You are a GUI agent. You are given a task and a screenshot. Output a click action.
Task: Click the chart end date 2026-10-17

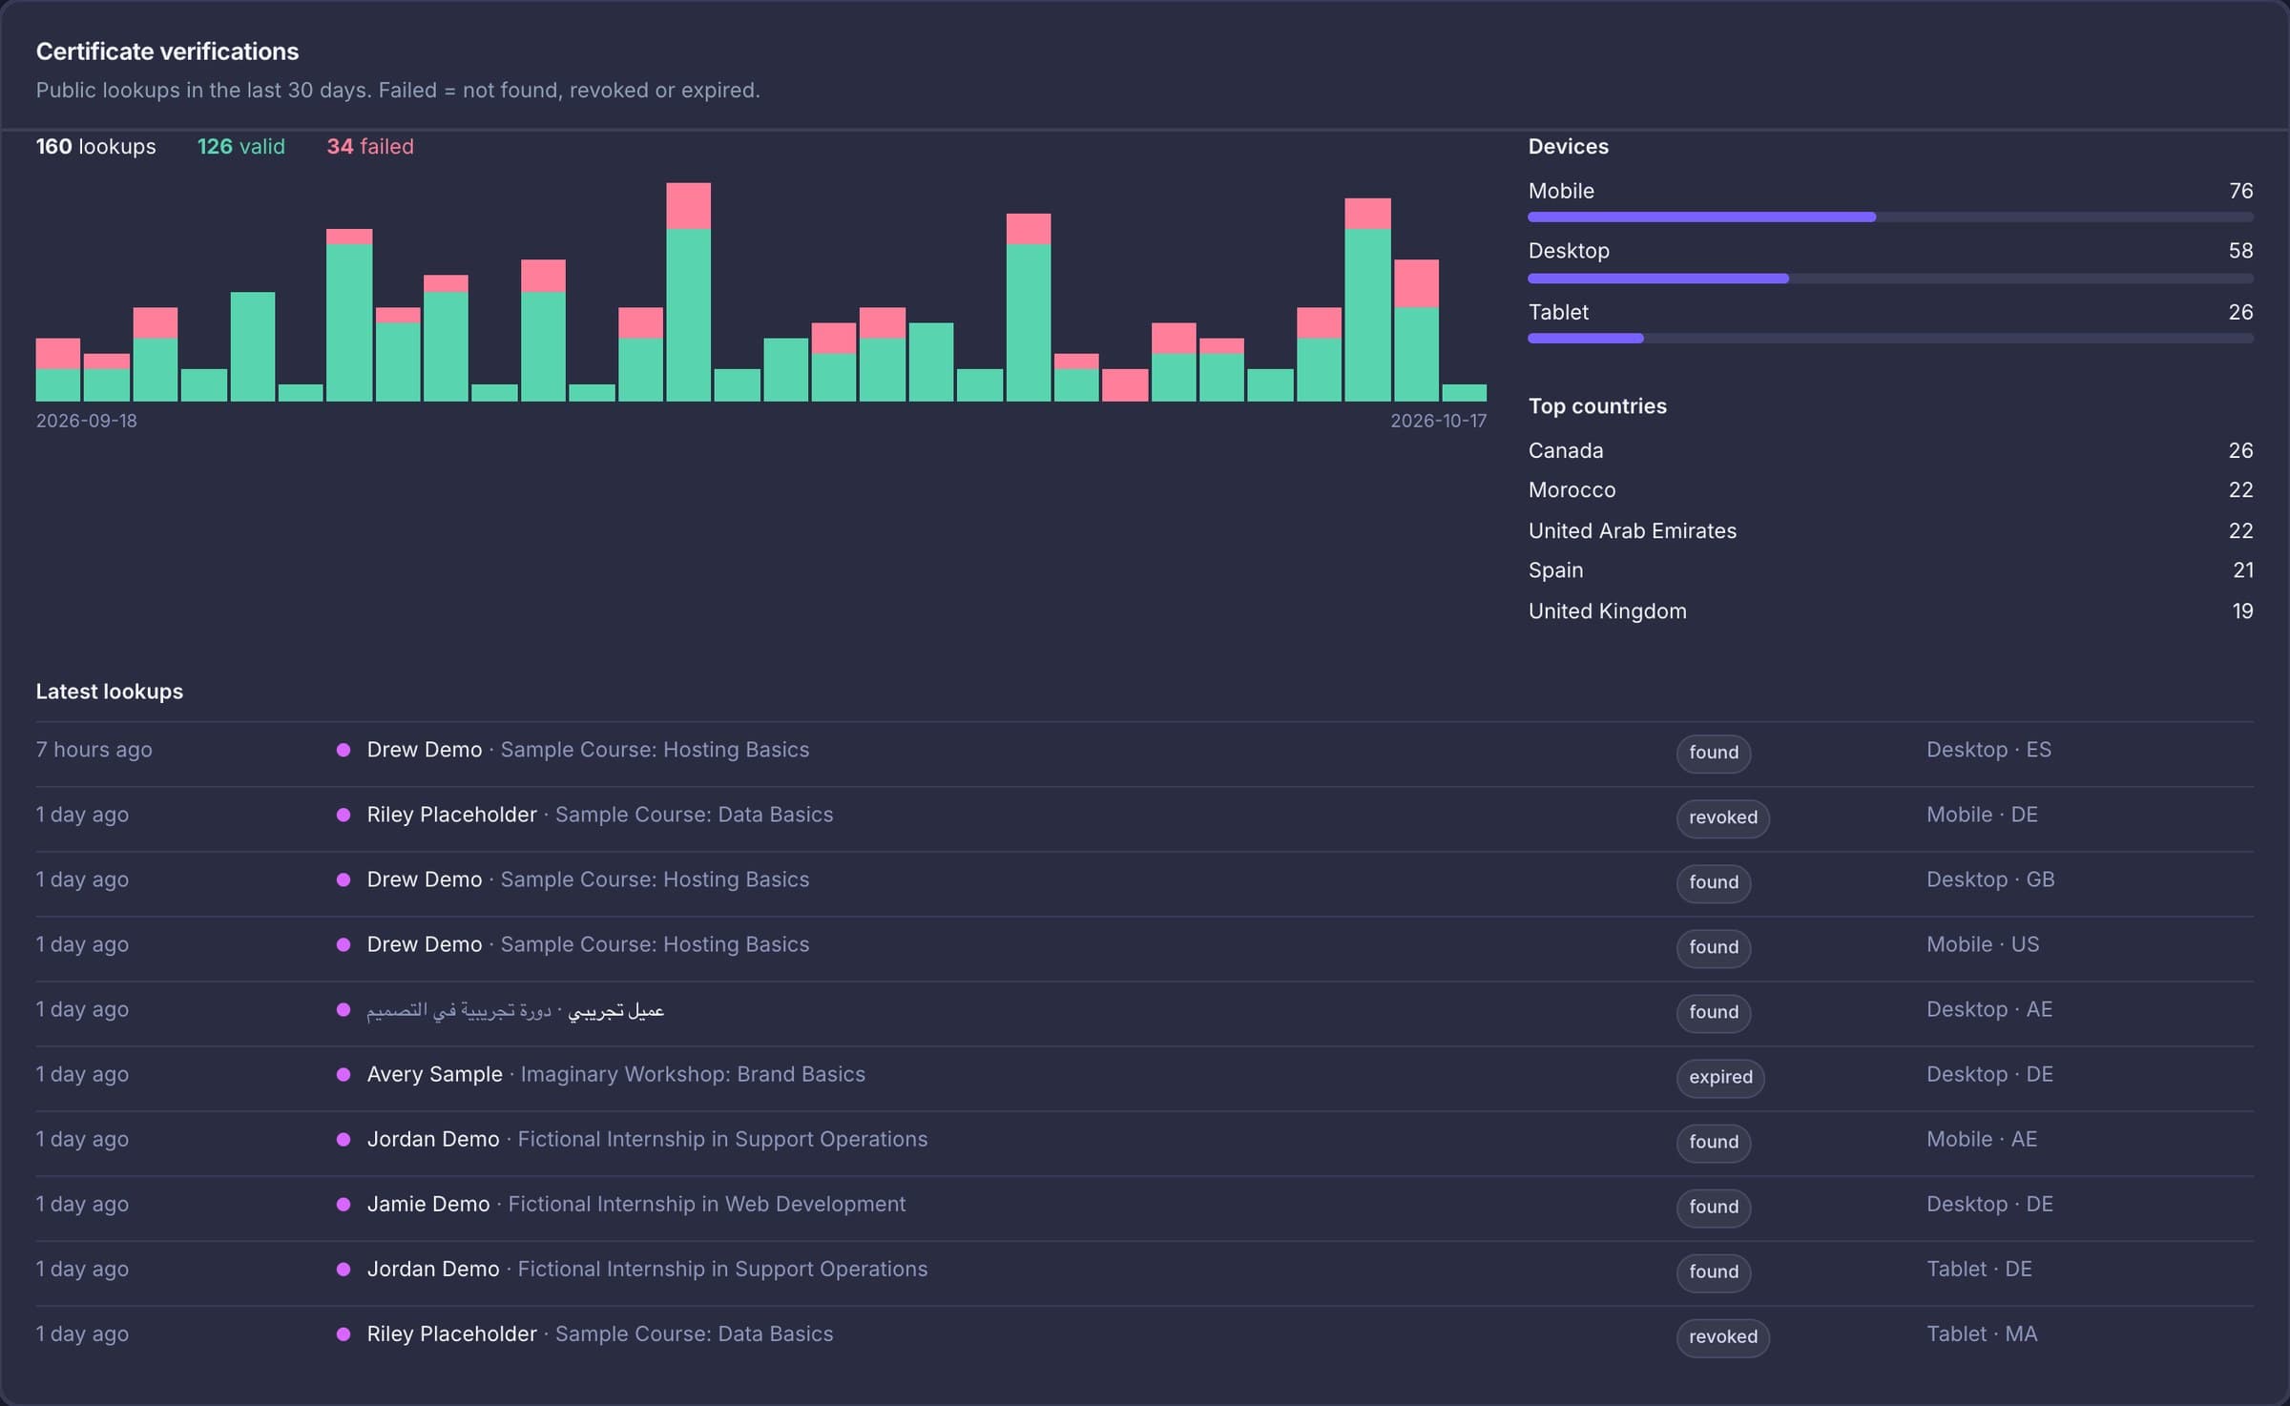tap(1438, 421)
